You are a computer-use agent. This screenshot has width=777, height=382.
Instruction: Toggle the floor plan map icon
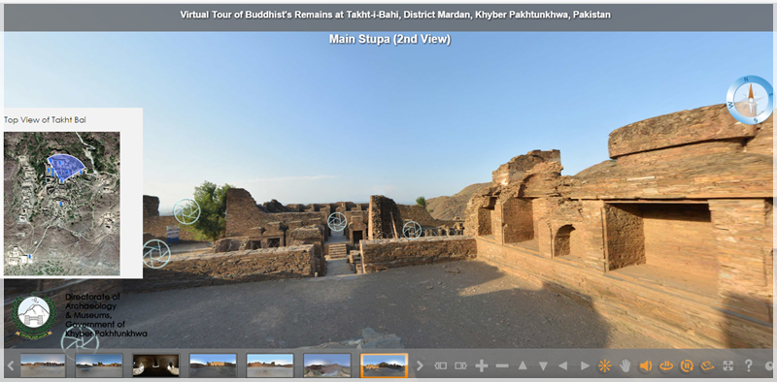[x=707, y=366]
